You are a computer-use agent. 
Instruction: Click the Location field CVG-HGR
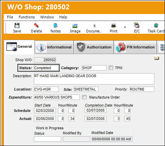(x=46, y=89)
